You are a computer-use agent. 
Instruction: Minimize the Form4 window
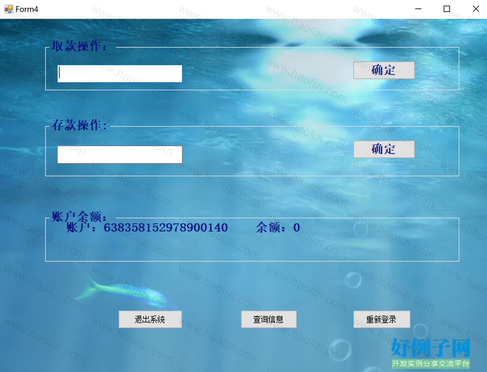tap(418, 9)
